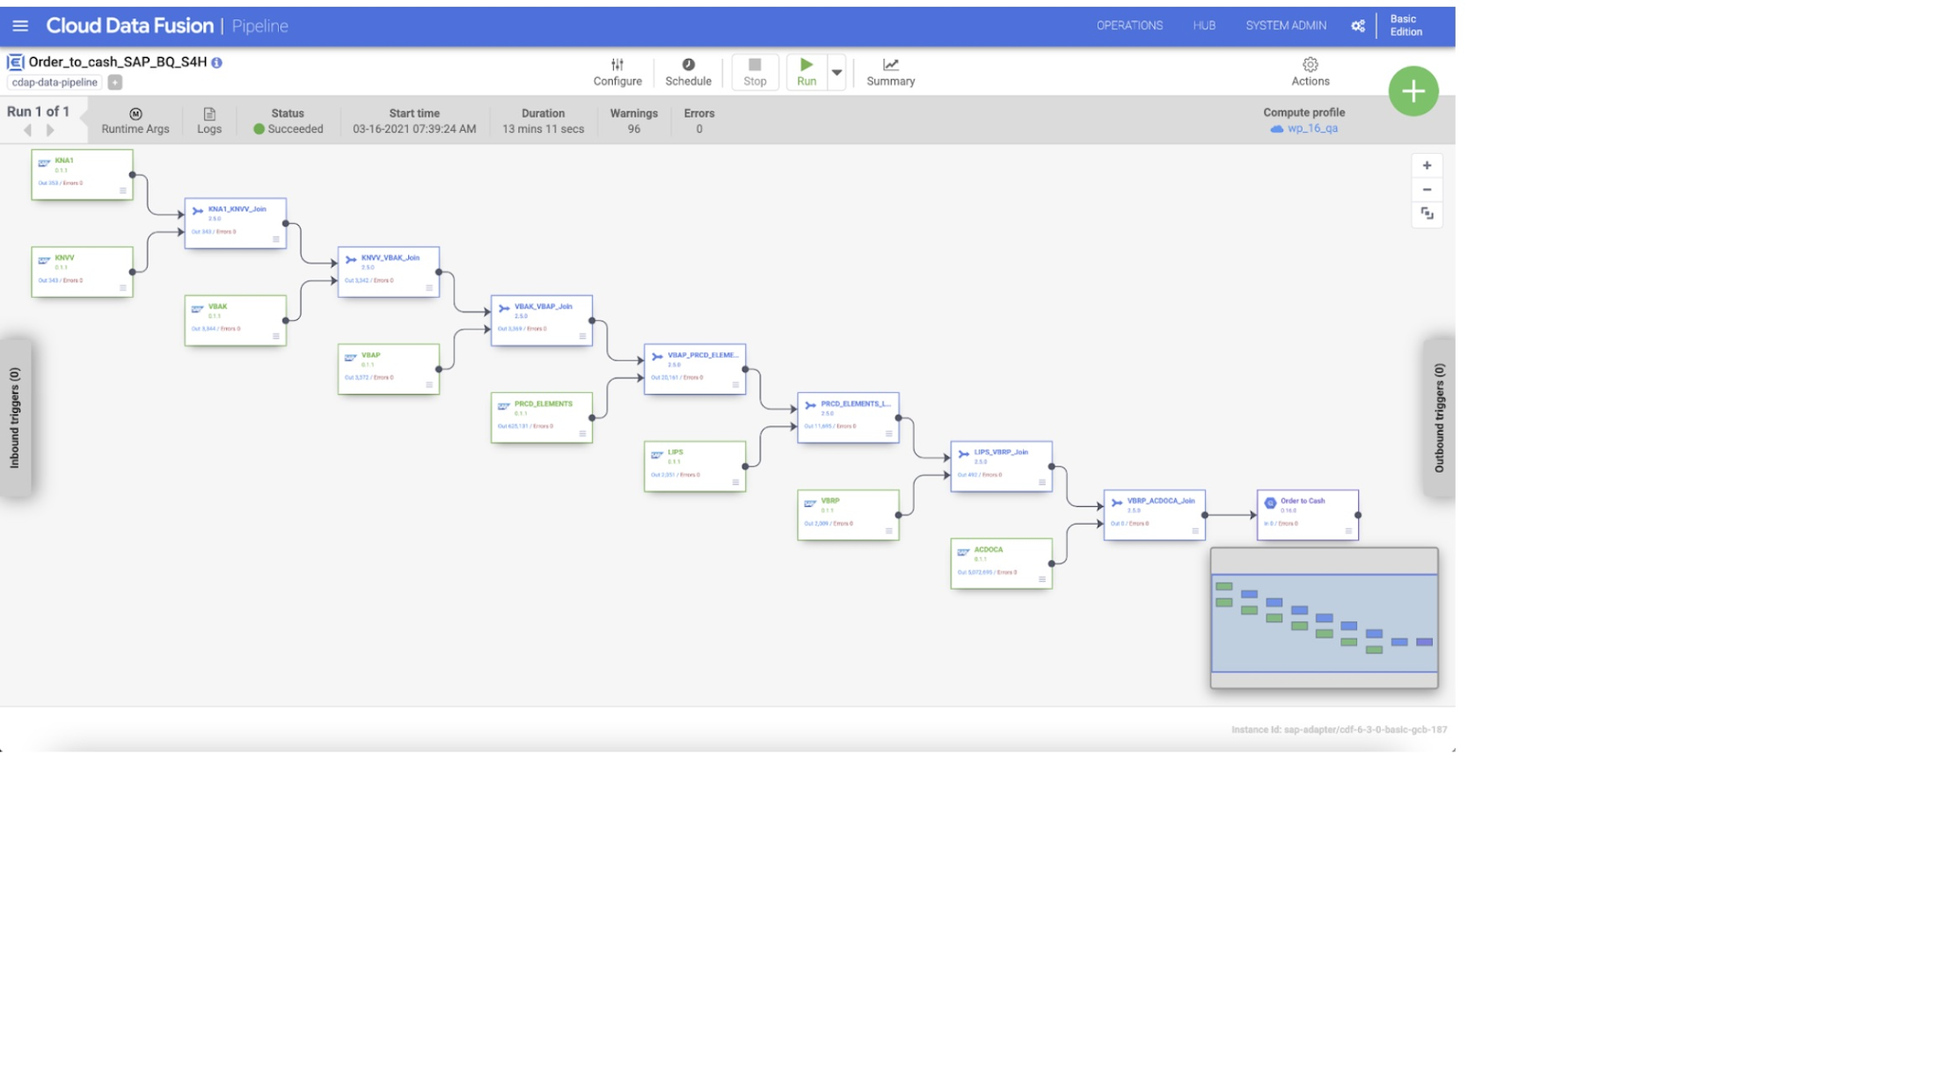Fit pipeline to screen icon
This screenshot has width=1935, height=1088.
click(1427, 214)
